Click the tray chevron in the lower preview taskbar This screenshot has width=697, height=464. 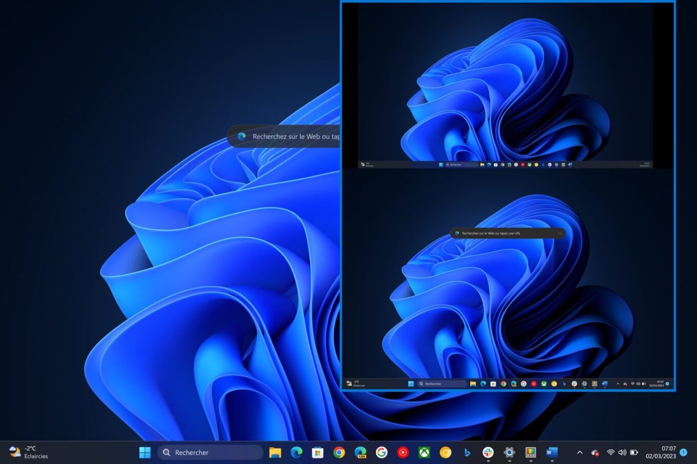click(x=618, y=384)
